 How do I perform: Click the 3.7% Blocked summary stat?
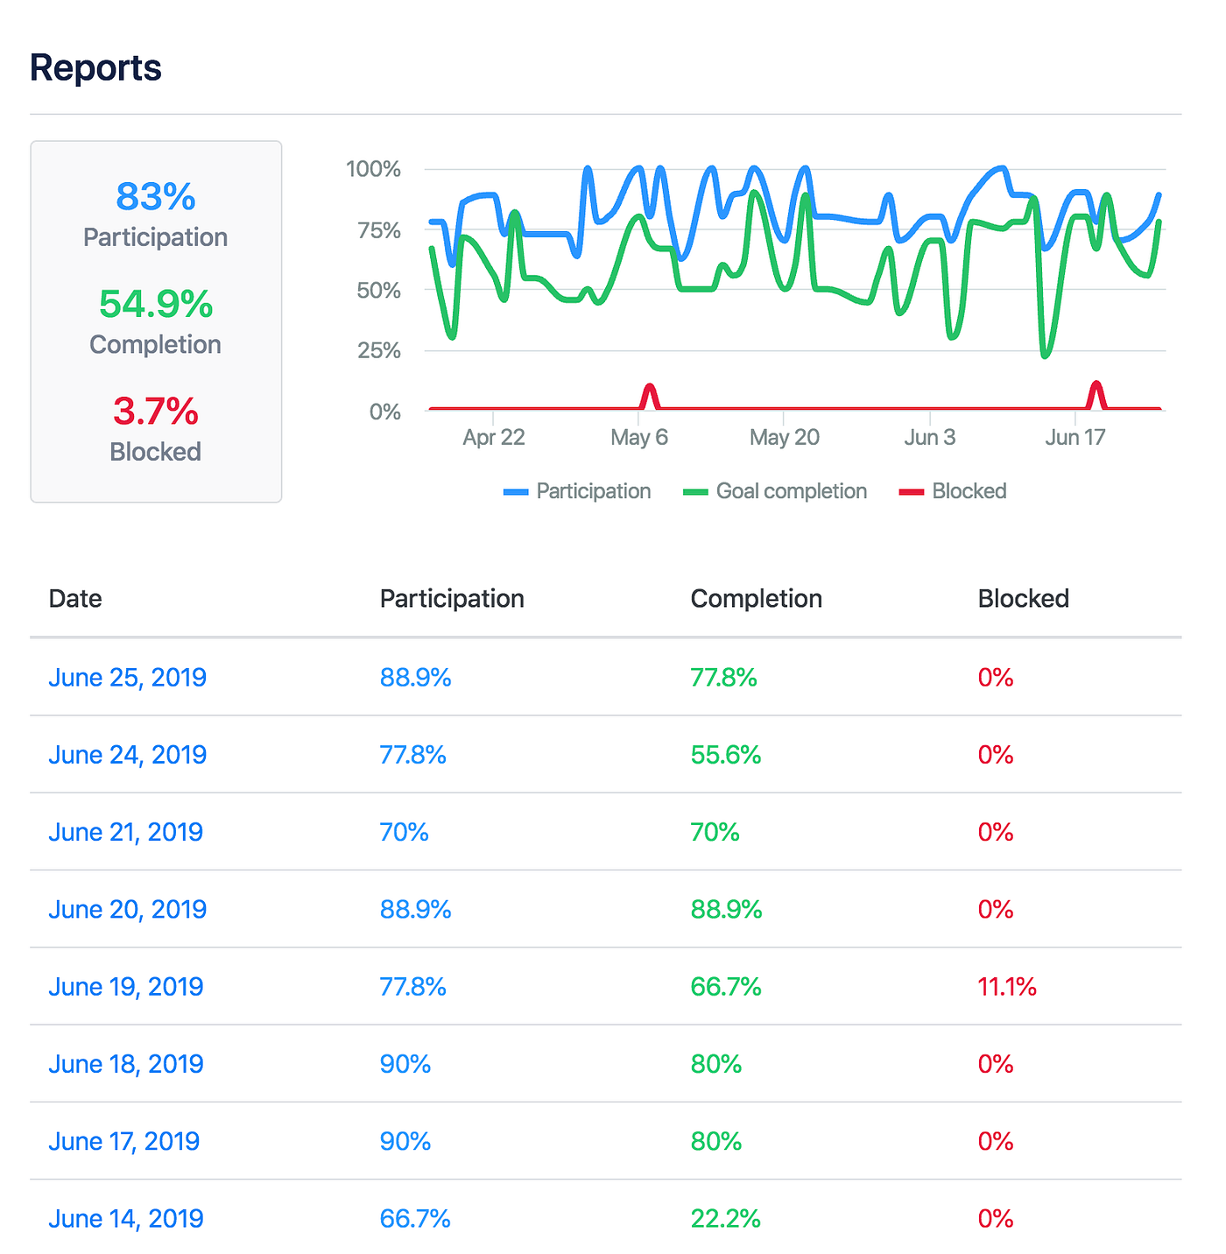(155, 412)
